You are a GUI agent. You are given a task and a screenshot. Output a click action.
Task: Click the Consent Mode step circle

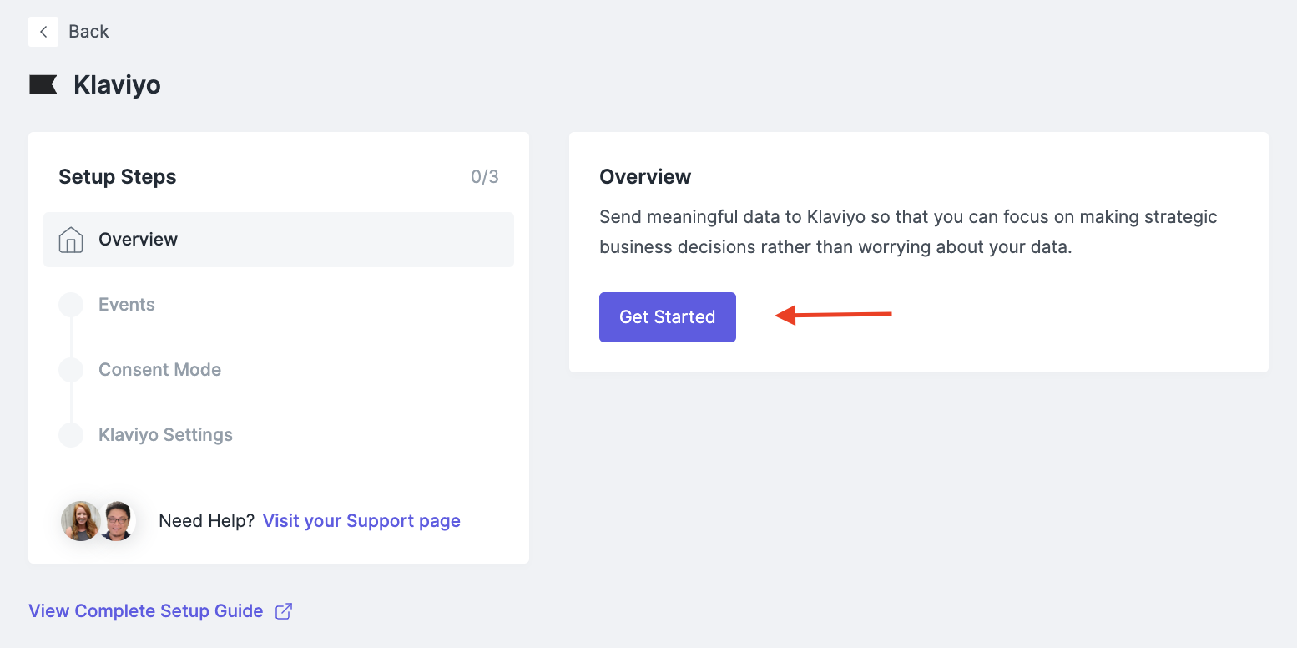[x=71, y=370]
